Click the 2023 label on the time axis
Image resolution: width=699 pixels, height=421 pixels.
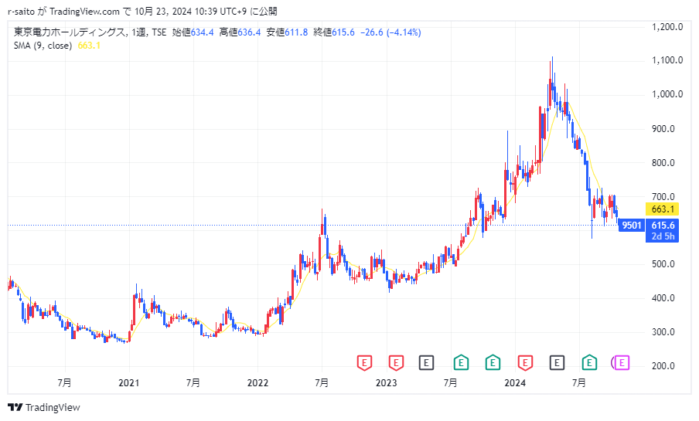[386, 382]
